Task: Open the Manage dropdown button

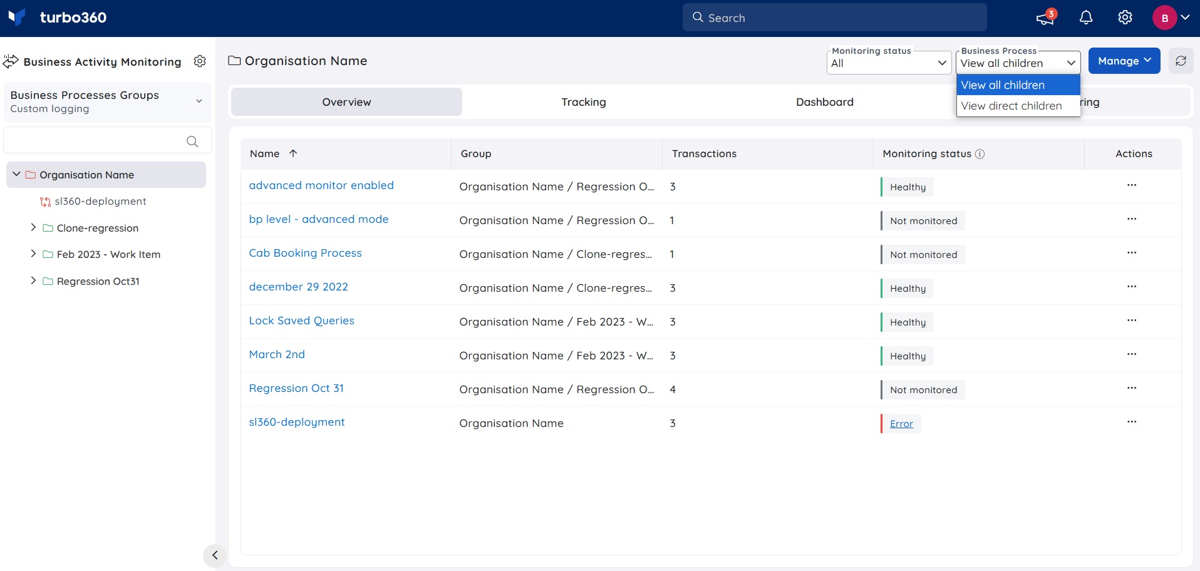Action: pos(1124,61)
